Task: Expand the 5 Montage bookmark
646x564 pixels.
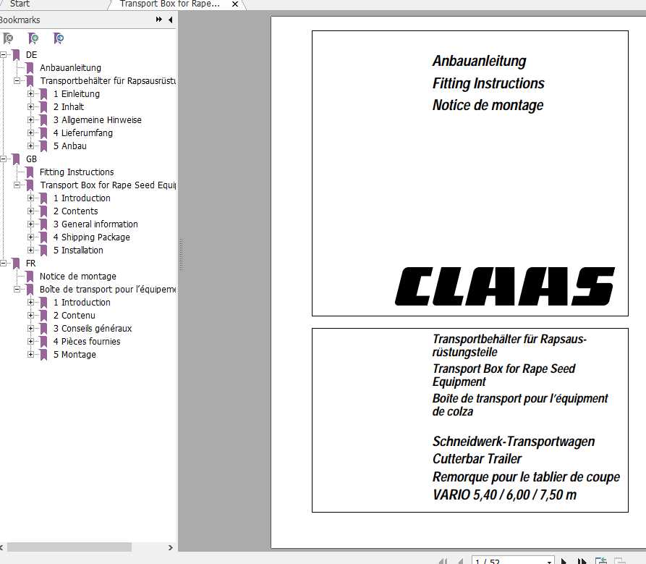Action: pyautogui.click(x=30, y=354)
